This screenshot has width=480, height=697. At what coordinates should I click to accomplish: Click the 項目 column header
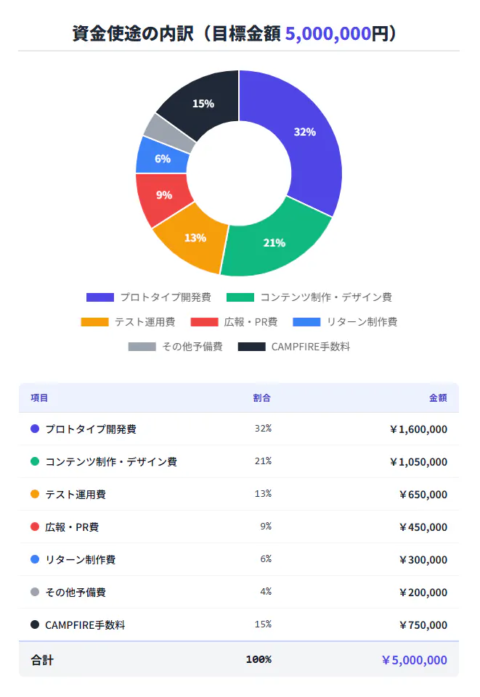[x=39, y=398]
